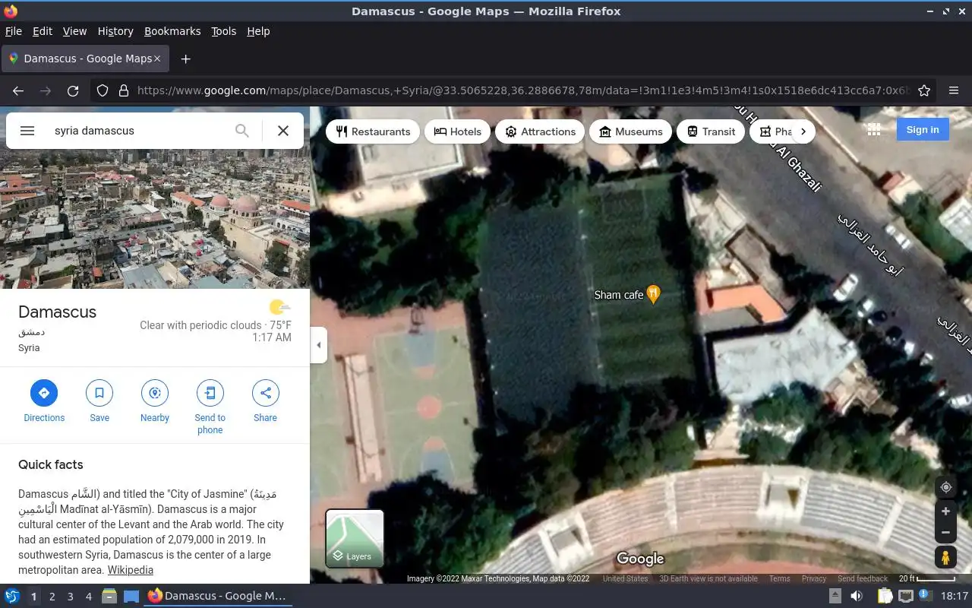Click the Send to phone icon
The height and width of the screenshot is (608, 972).
[x=210, y=393]
